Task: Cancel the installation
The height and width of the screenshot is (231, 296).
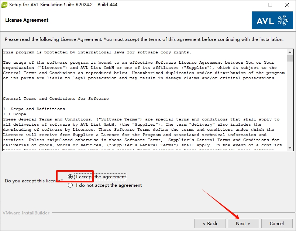Action: tap(276, 223)
